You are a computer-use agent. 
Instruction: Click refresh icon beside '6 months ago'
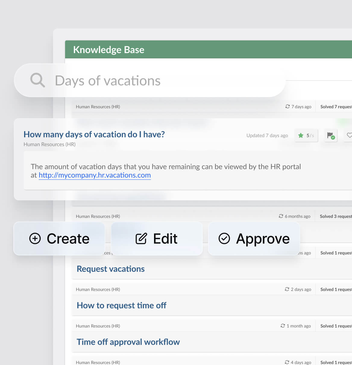pyautogui.click(x=281, y=216)
